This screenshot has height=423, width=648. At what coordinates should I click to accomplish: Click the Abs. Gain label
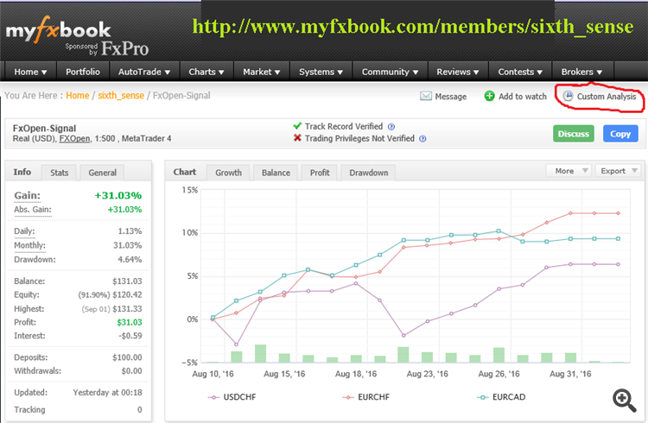(x=33, y=210)
